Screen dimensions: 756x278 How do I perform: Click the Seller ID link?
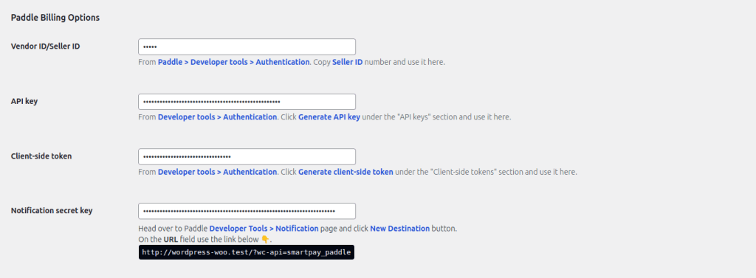[x=348, y=62]
